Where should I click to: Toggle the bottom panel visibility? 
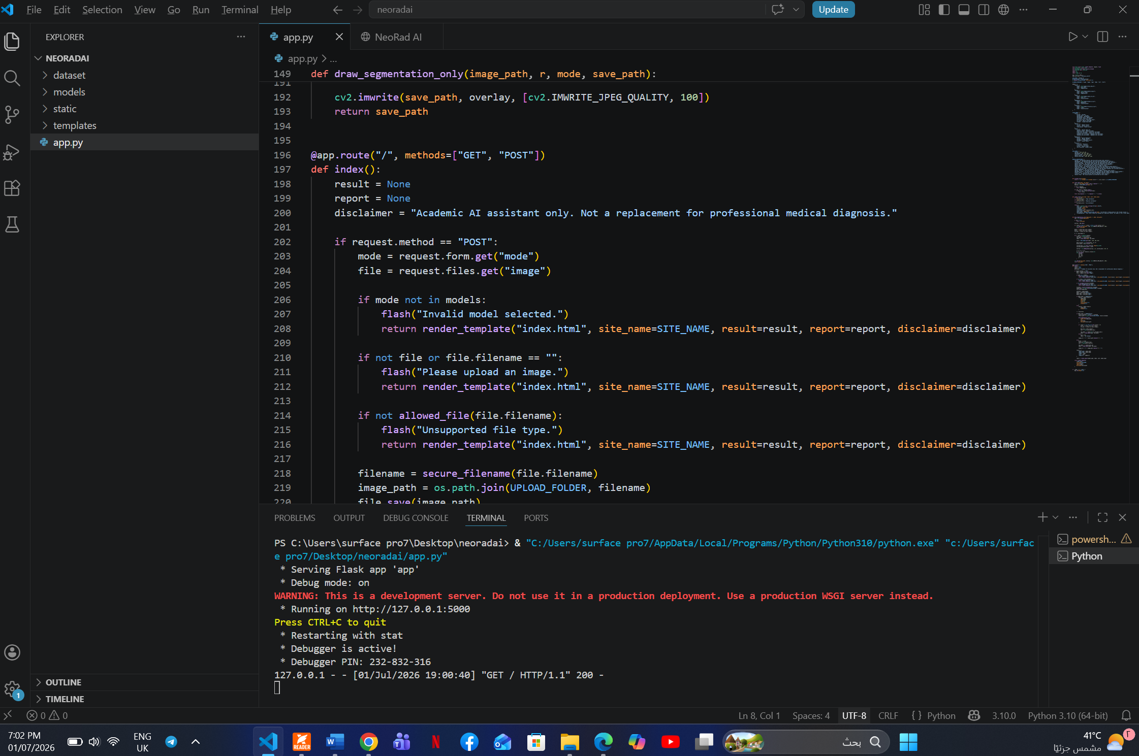click(x=964, y=10)
